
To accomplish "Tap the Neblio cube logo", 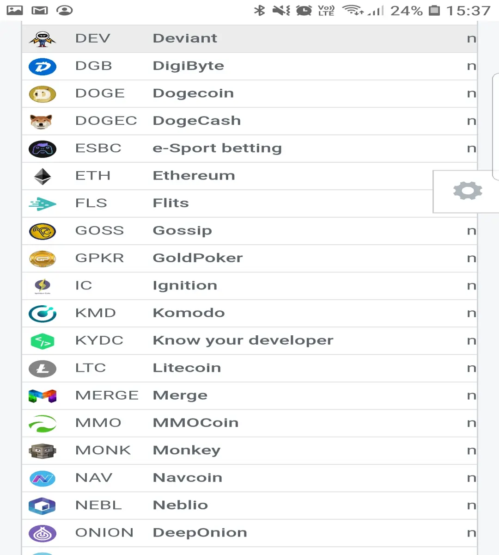I will (43, 506).
